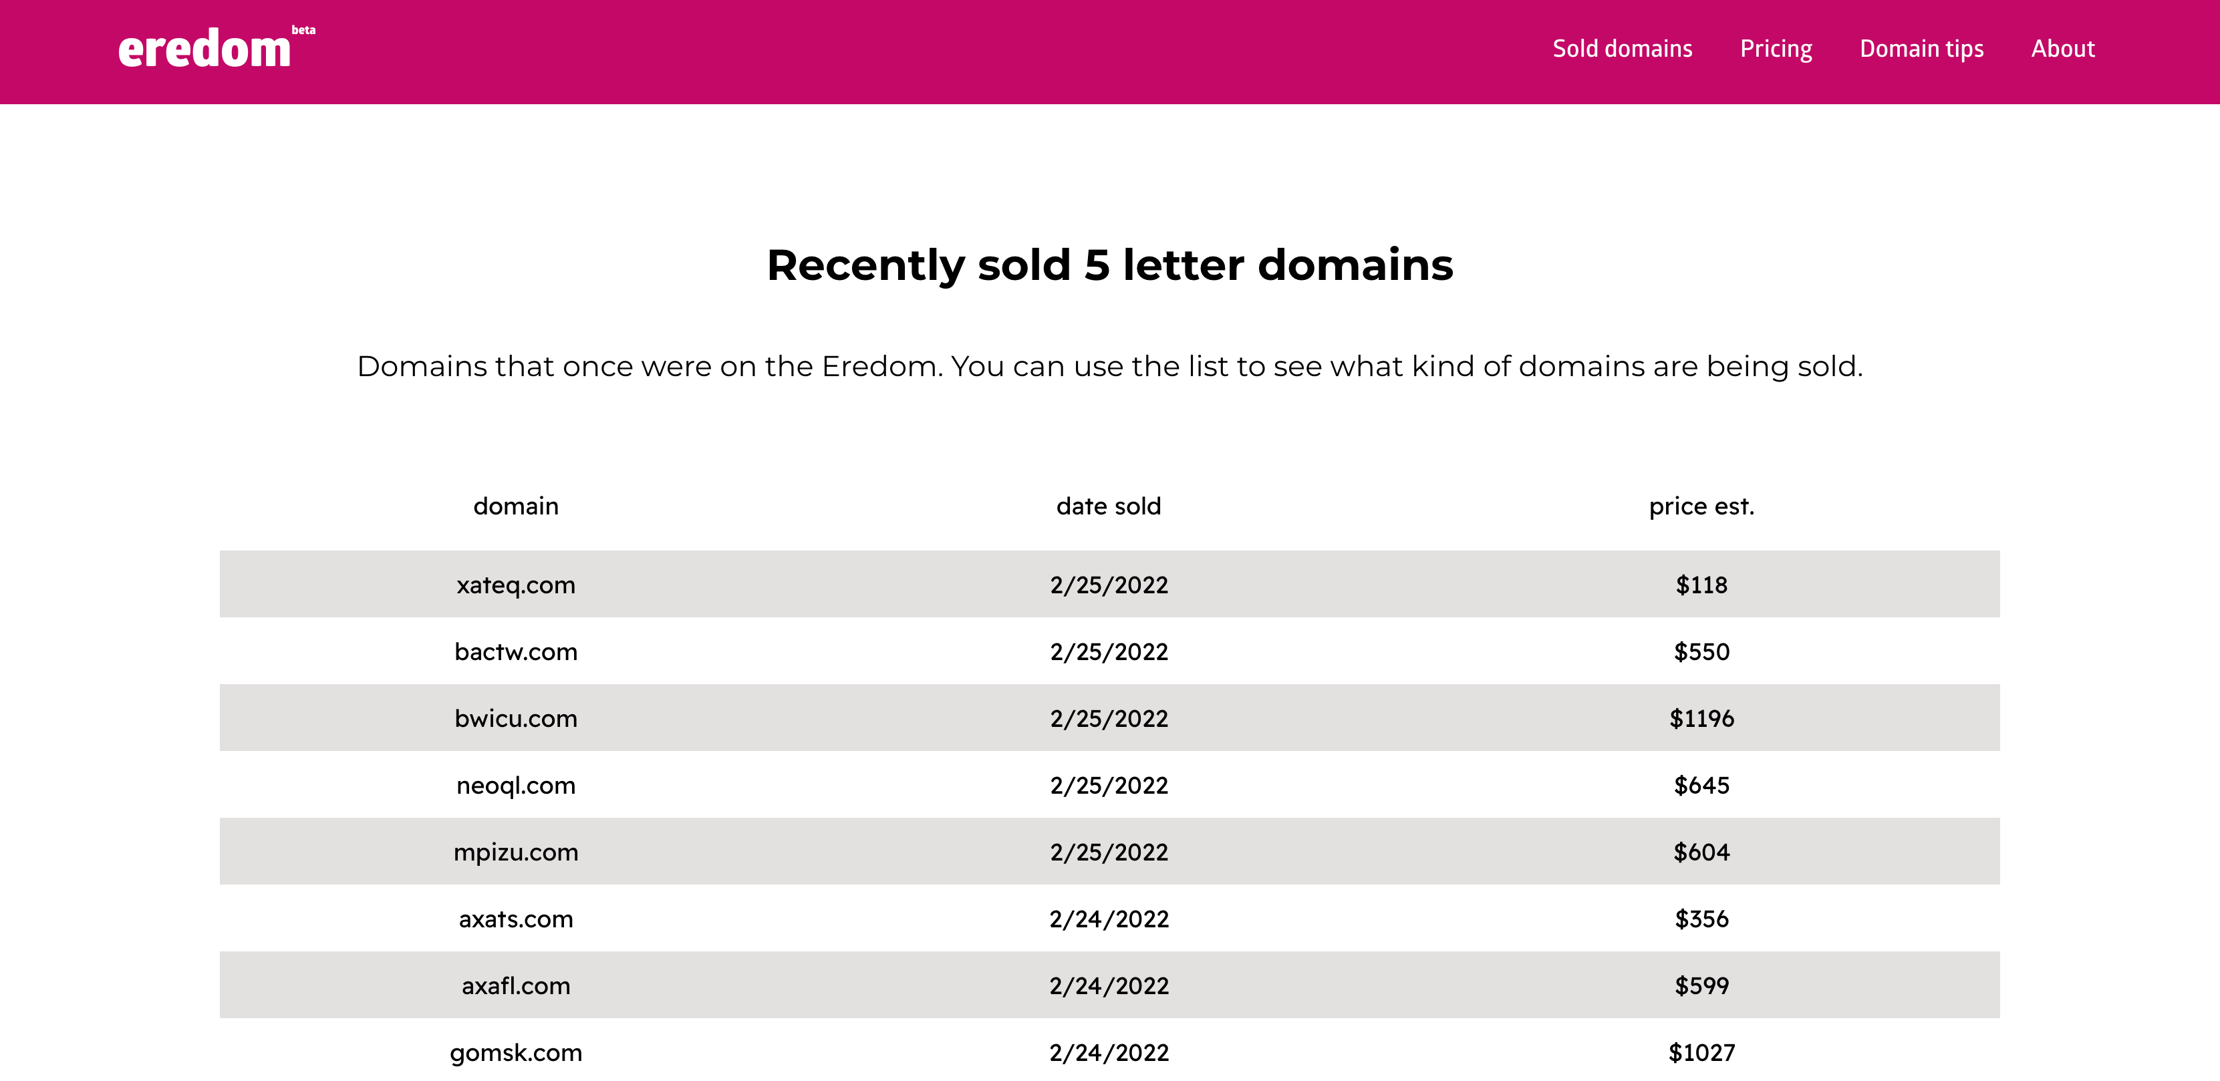This screenshot has width=2220, height=1081.
Task: Click the $118 price estimate cell
Action: click(1701, 585)
